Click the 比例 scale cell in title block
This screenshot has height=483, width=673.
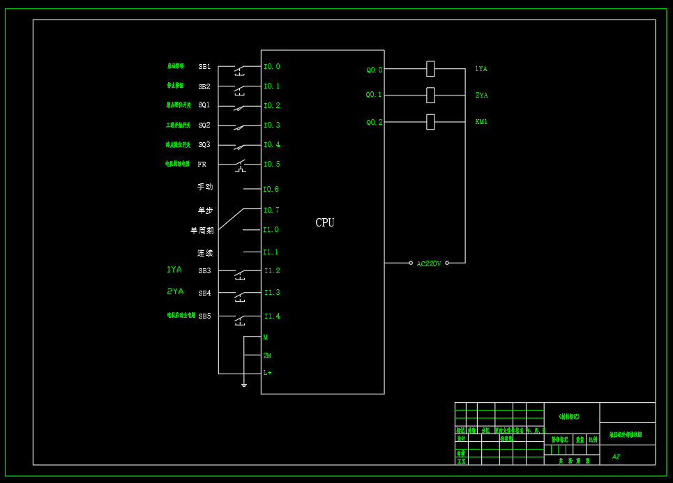(x=592, y=439)
